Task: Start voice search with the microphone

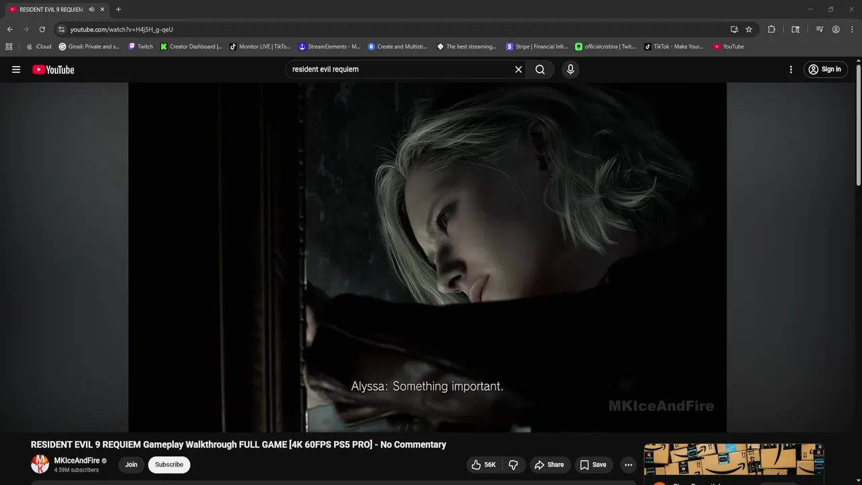Action: (x=570, y=69)
